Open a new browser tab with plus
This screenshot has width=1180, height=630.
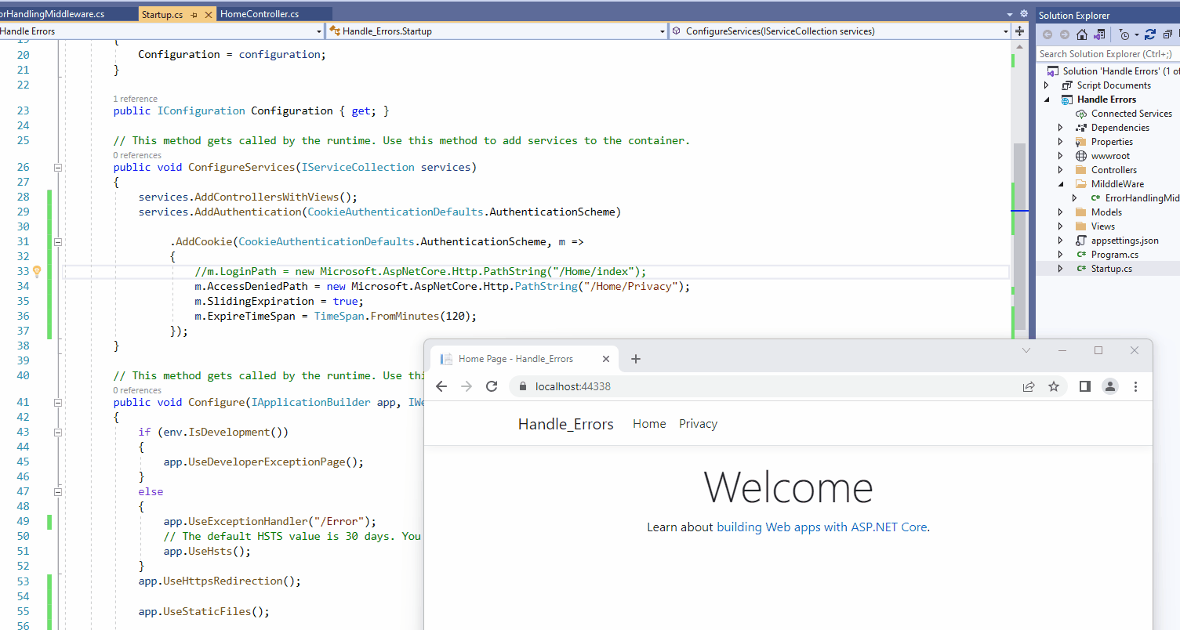click(636, 359)
